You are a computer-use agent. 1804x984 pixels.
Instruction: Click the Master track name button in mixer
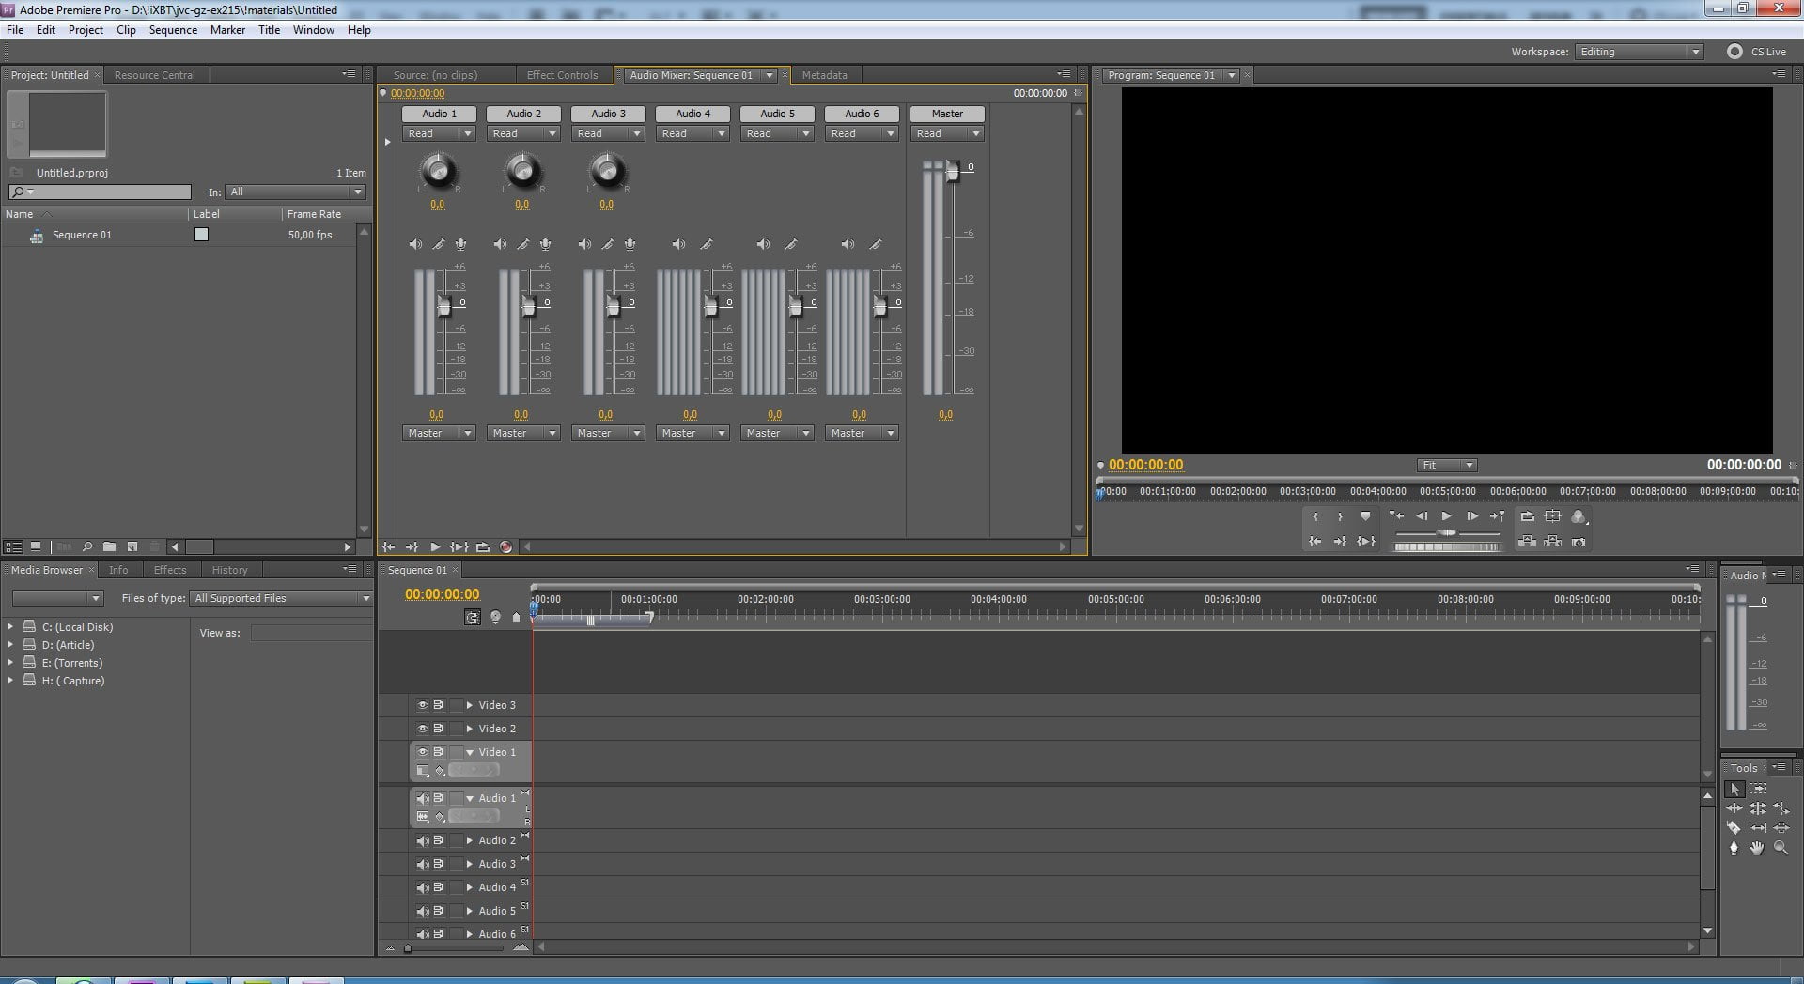pyautogui.click(x=947, y=114)
